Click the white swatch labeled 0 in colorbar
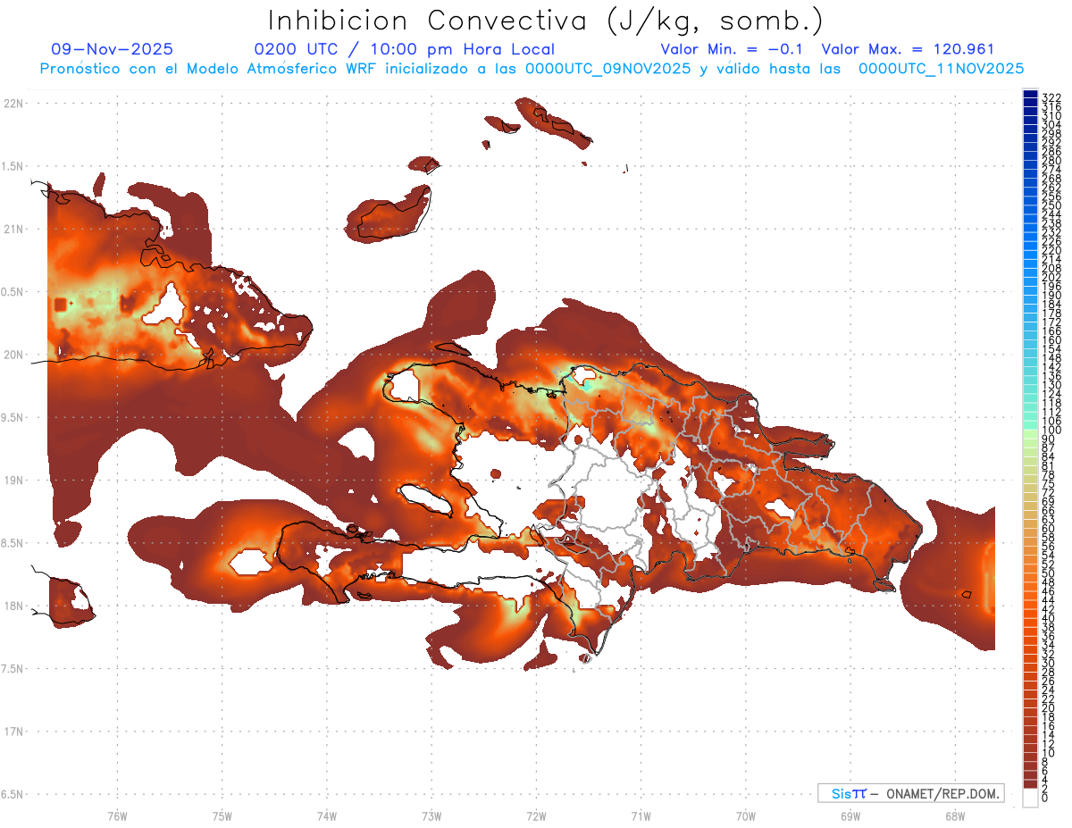The height and width of the screenshot is (828, 1072). click(x=1030, y=798)
